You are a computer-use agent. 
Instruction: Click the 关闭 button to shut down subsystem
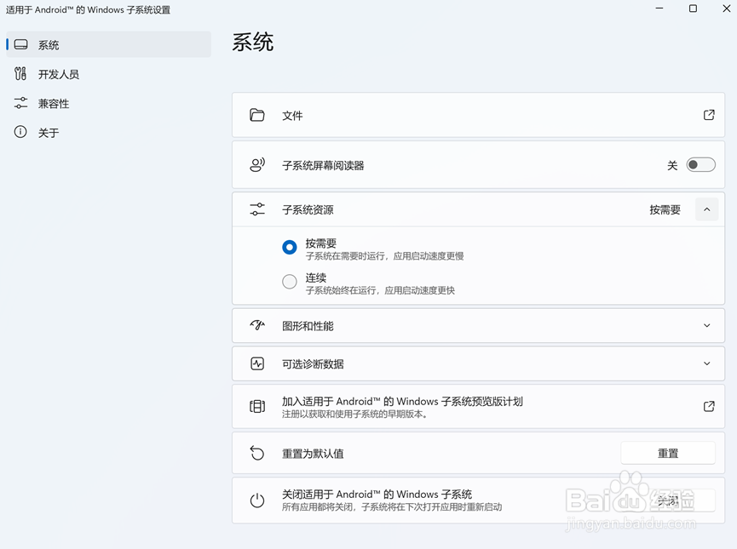[x=668, y=500]
